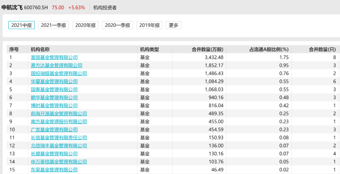
Task: Sort by 合并数量(万股) column header
Action: 207,49
